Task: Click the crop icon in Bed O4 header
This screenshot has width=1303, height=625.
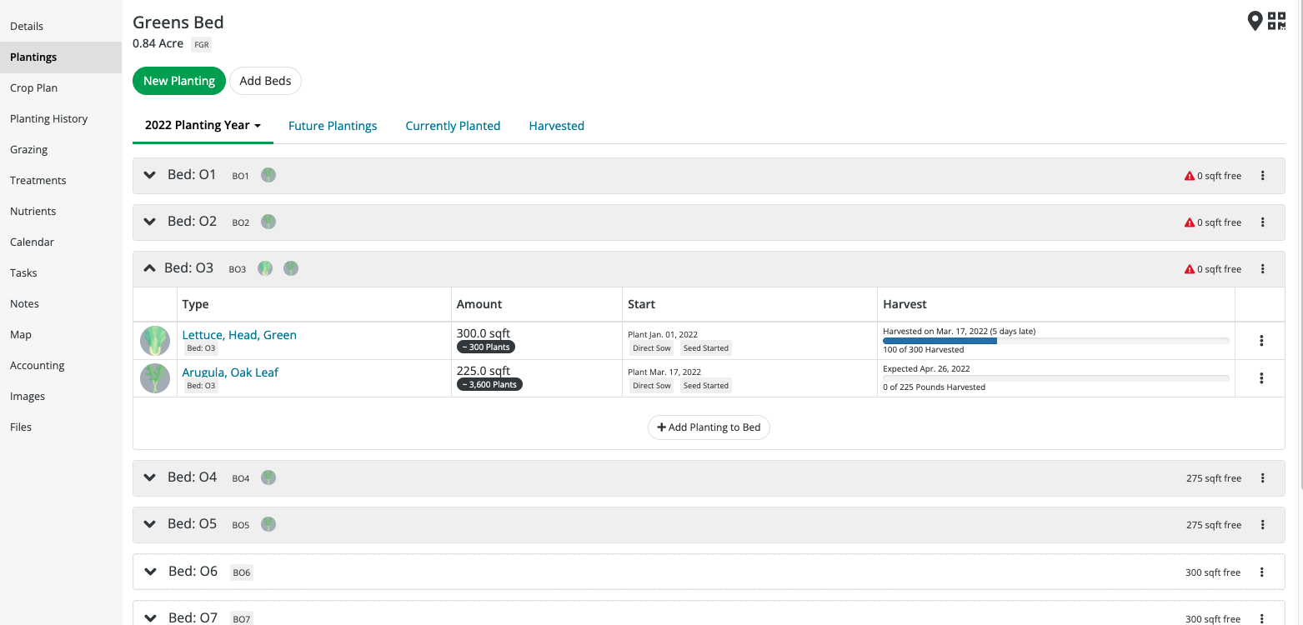Action: [x=268, y=477]
